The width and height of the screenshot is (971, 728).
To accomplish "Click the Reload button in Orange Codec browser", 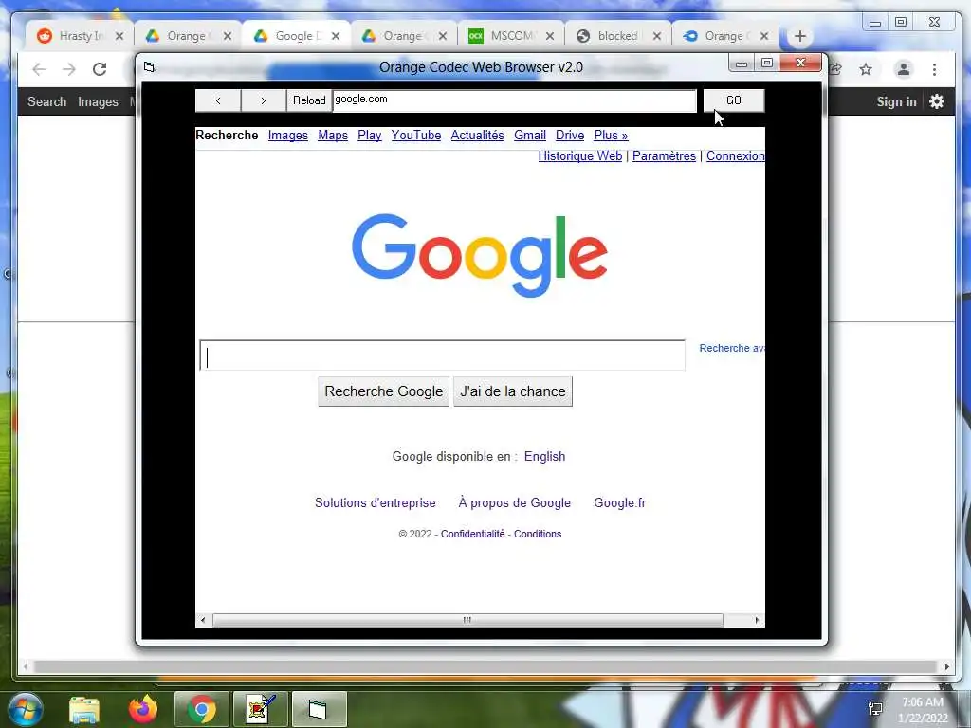I will [309, 100].
